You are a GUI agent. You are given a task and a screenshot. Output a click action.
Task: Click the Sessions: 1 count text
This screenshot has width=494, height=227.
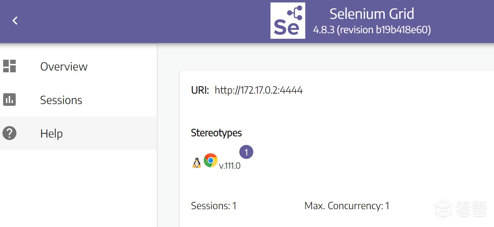click(214, 206)
